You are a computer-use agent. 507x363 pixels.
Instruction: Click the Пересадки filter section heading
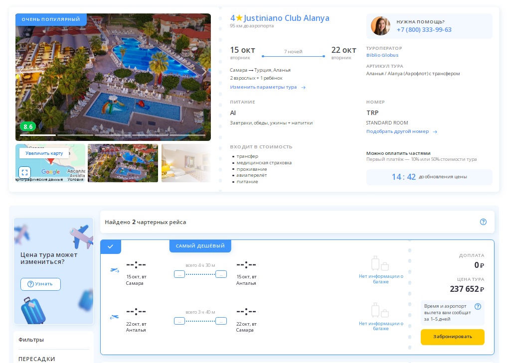coord(36,359)
